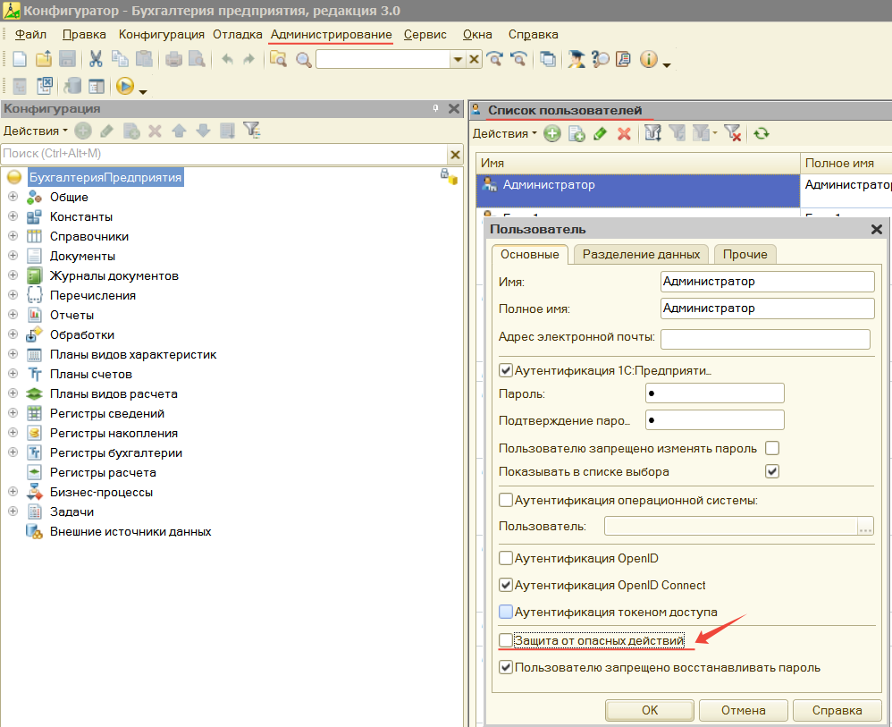Disable filter in user list toolbar

pos(733,134)
